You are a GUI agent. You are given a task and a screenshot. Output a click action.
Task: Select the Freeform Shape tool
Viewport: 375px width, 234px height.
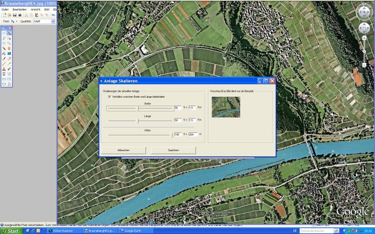(x=9, y=84)
